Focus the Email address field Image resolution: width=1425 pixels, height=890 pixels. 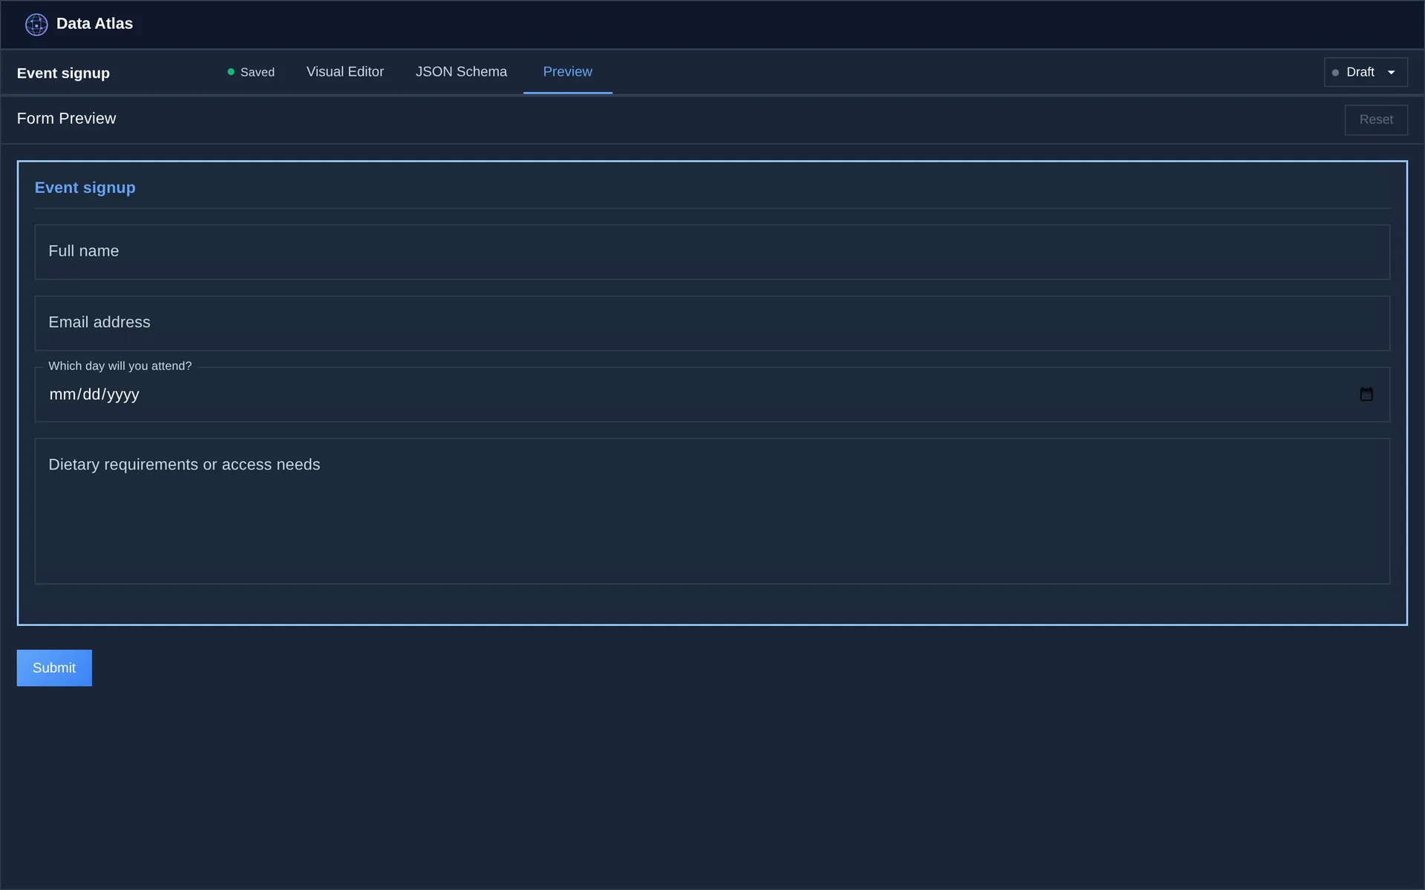pos(712,323)
